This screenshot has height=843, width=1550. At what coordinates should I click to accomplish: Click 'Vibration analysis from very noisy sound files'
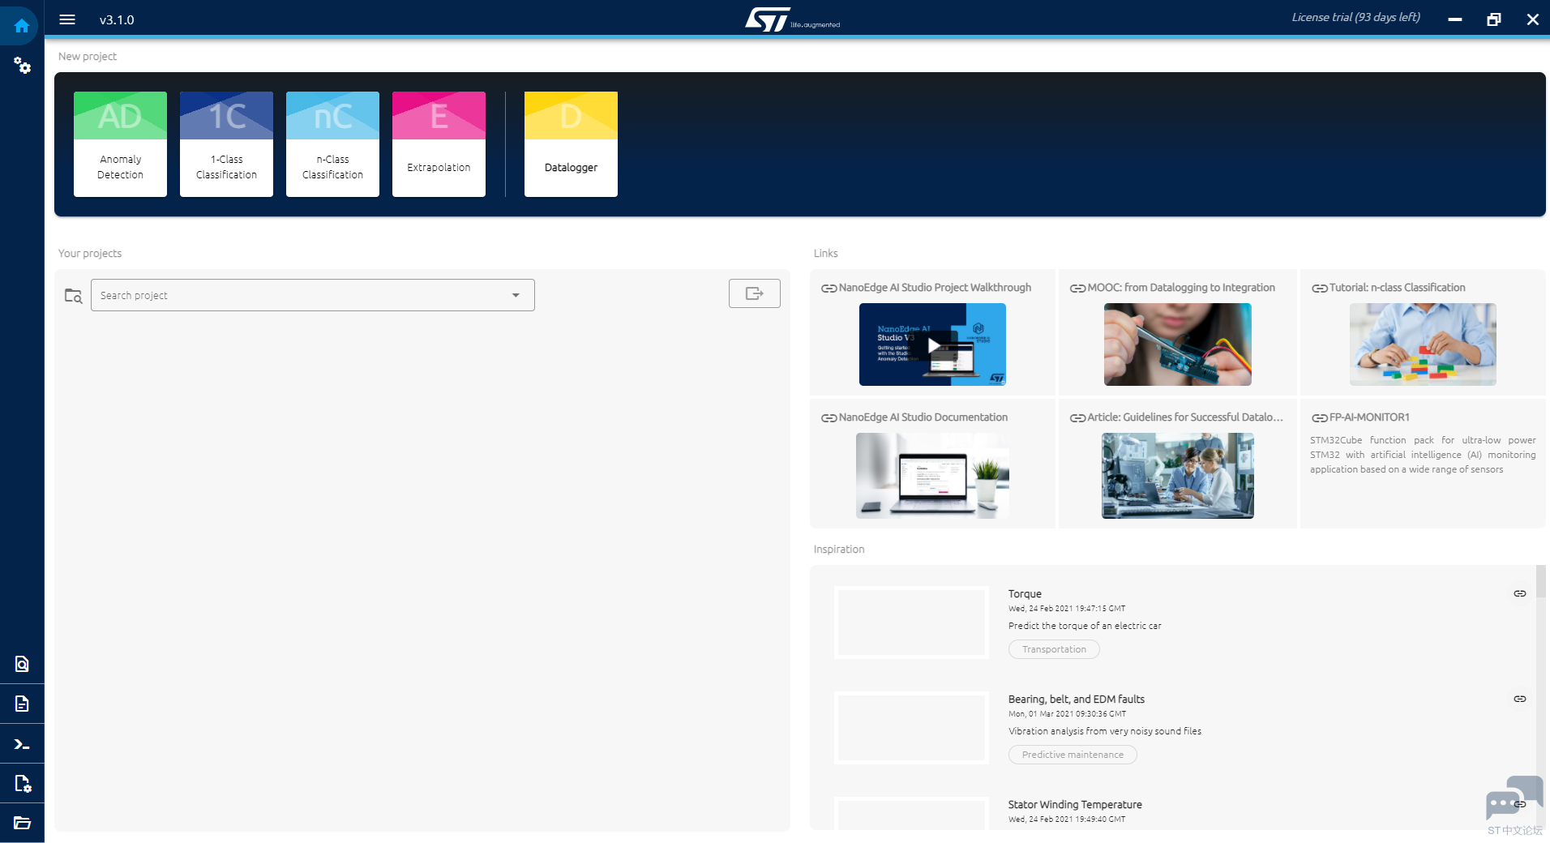pyautogui.click(x=1105, y=731)
